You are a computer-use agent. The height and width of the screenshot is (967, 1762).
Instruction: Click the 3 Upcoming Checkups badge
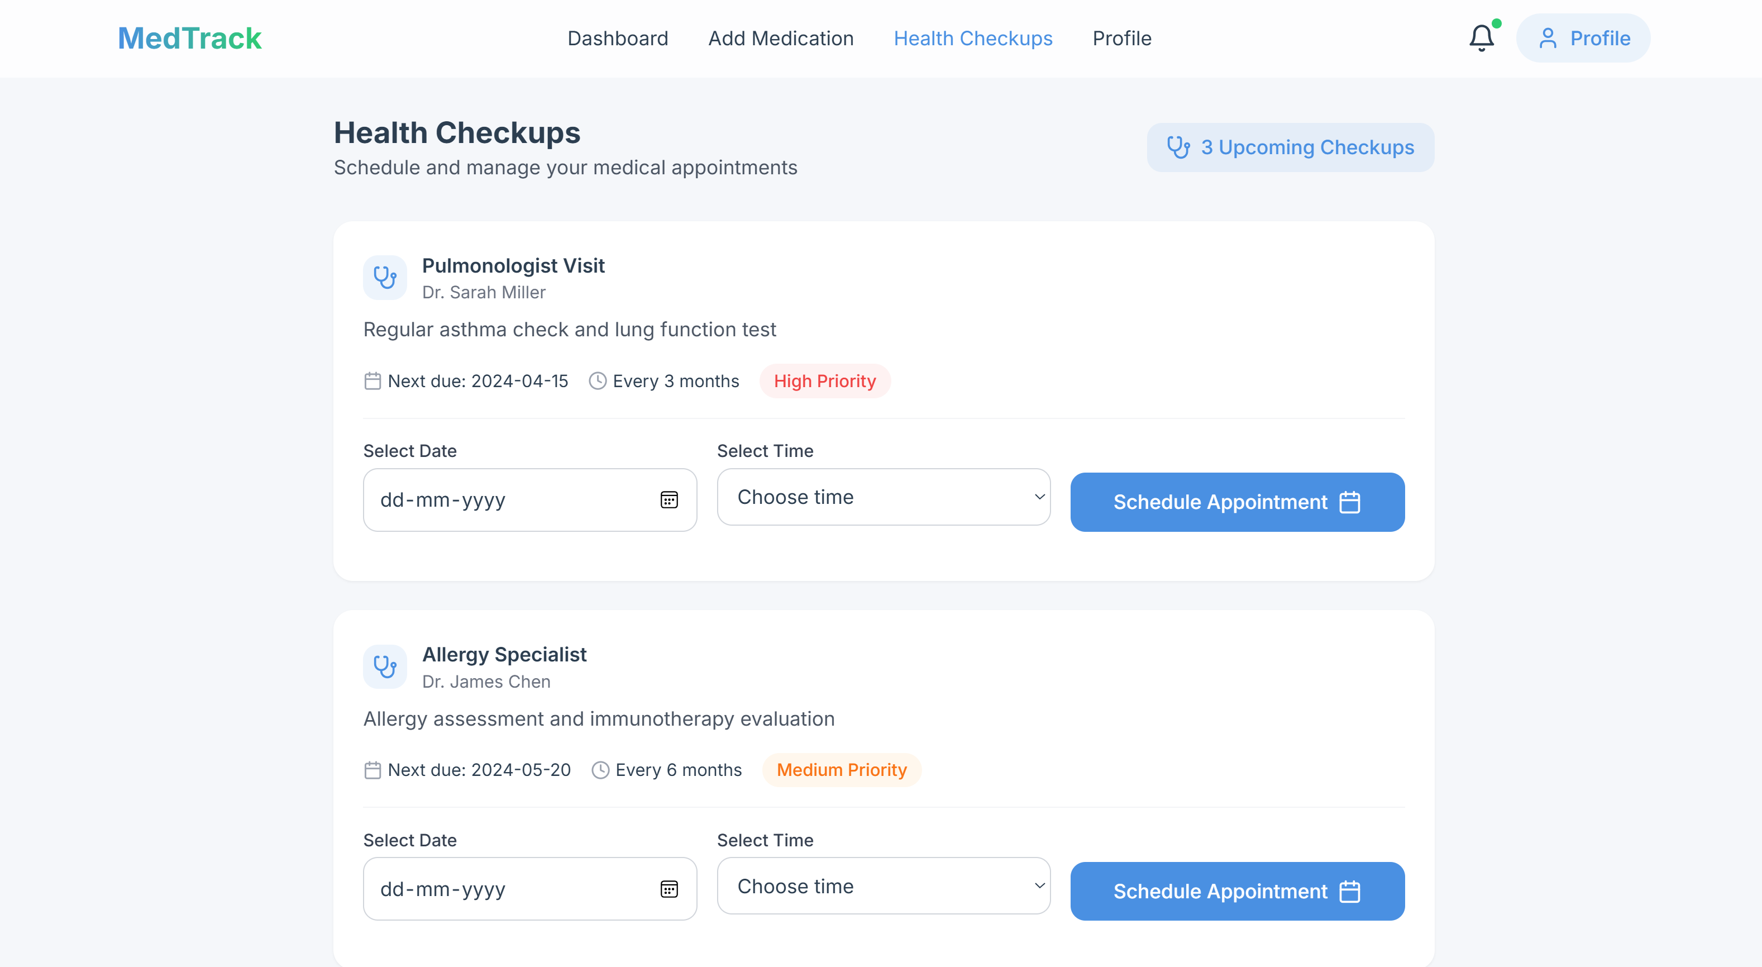pos(1290,147)
